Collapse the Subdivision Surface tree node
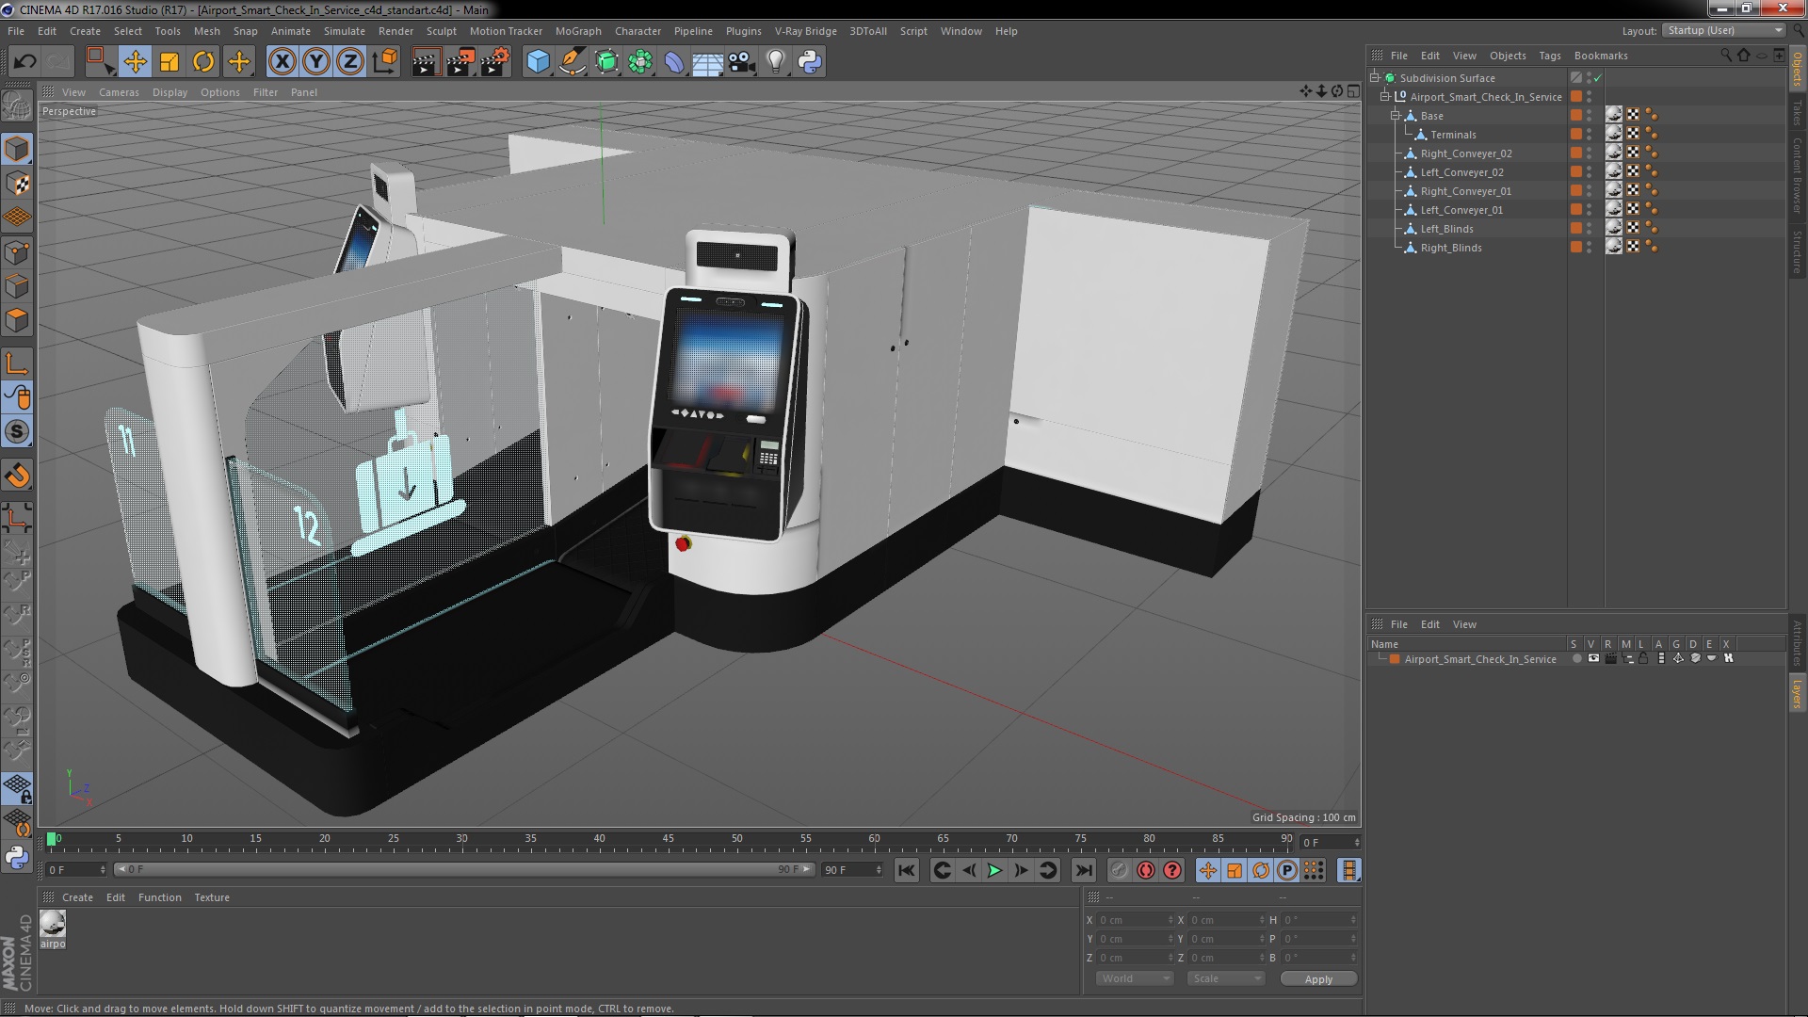 (1375, 78)
